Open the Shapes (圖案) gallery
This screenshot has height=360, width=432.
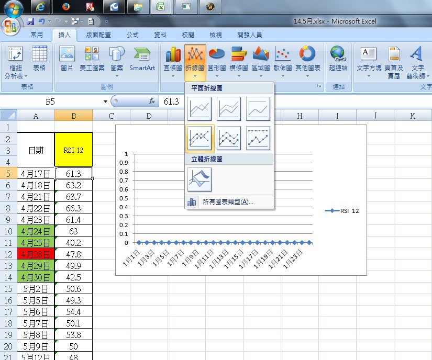(x=117, y=61)
